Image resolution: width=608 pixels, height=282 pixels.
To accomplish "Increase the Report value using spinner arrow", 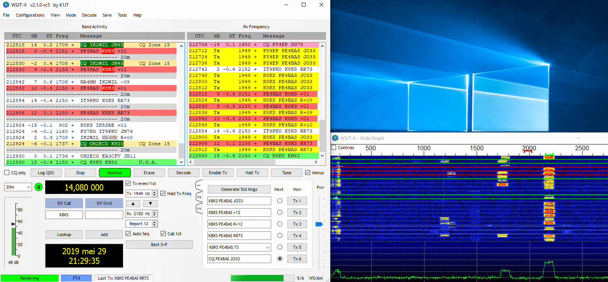I will coord(155,222).
